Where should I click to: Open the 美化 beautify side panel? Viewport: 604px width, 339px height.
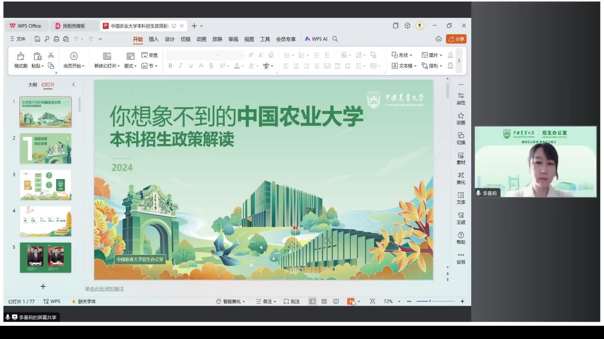(x=461, y=178)
